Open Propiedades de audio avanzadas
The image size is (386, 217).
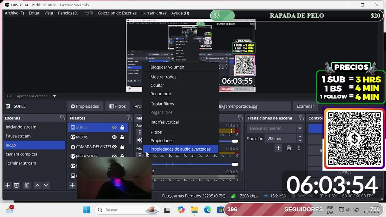pos(180,149)
